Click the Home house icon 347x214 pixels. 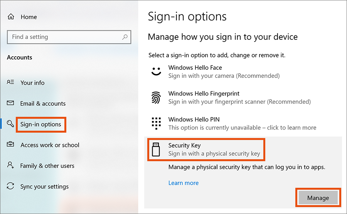coord(11,17)
